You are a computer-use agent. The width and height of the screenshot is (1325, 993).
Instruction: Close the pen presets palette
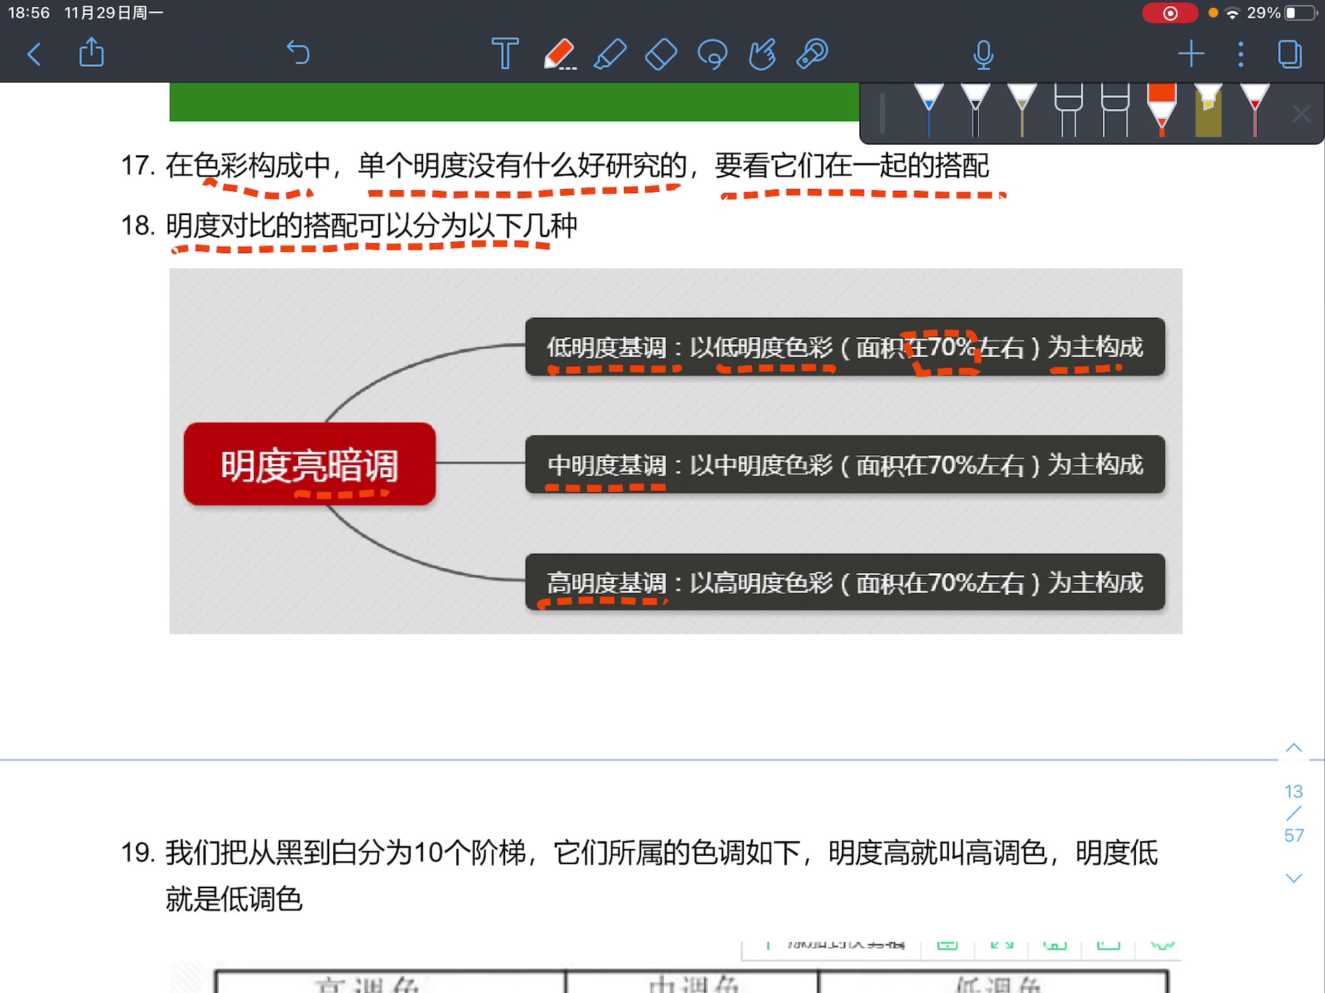[1301, 114]
